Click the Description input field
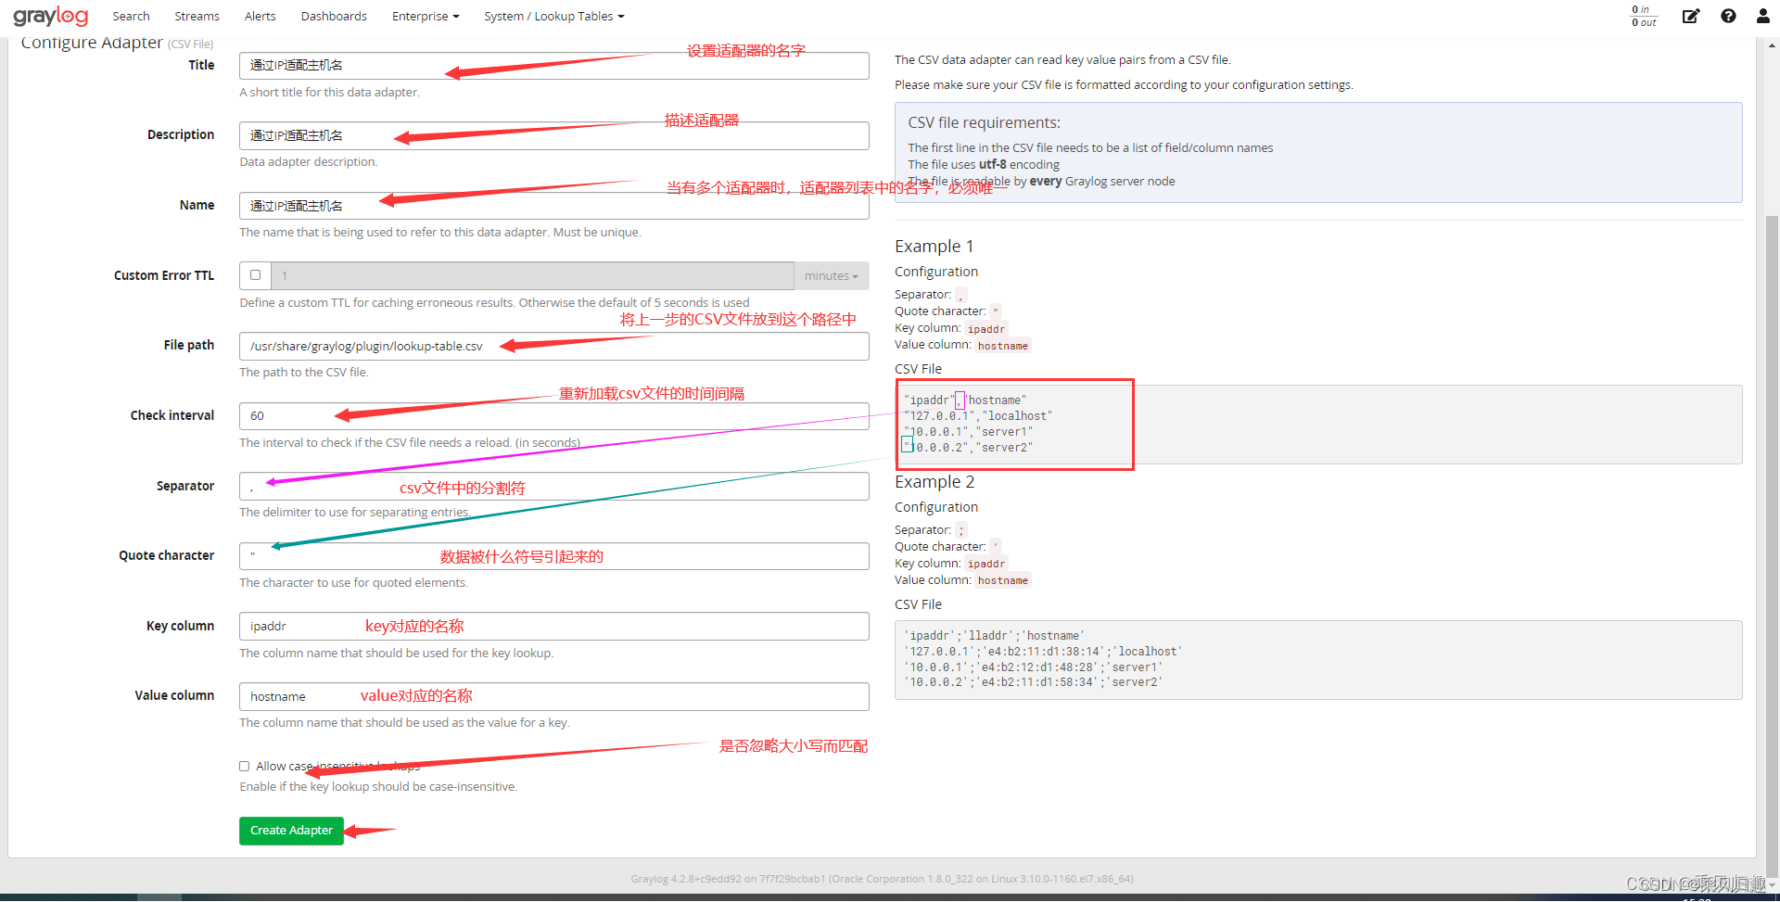1780x902 pixels. pyautogui.click(x=553, y=134)
